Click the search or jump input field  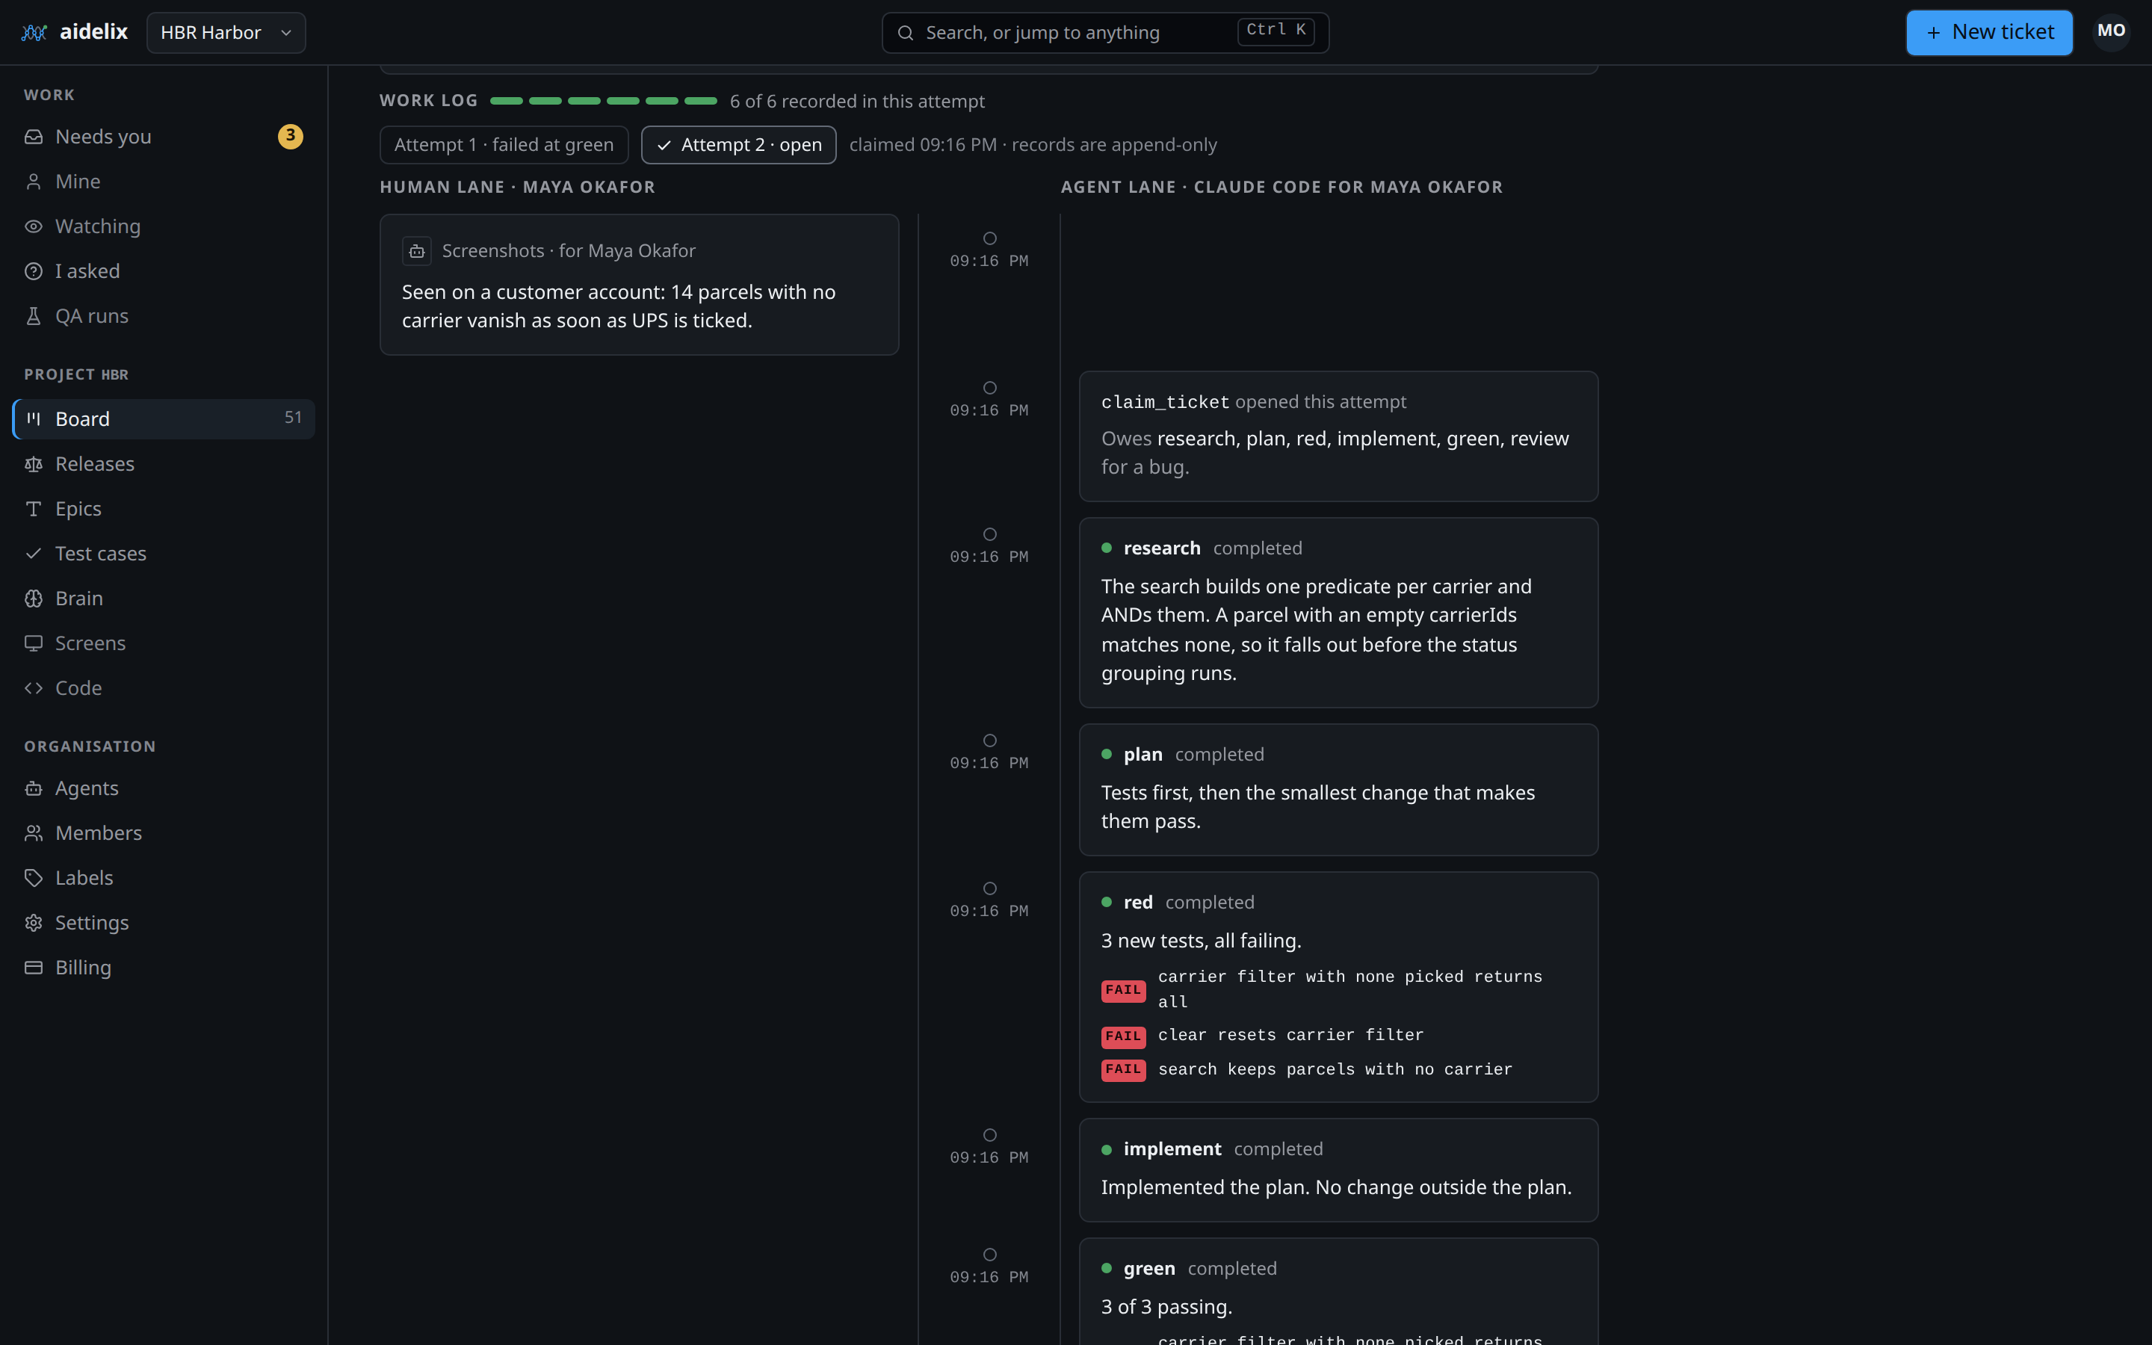1105,33
